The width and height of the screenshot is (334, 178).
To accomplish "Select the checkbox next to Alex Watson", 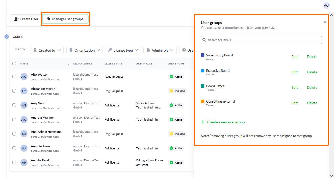I will coord(14,76).
